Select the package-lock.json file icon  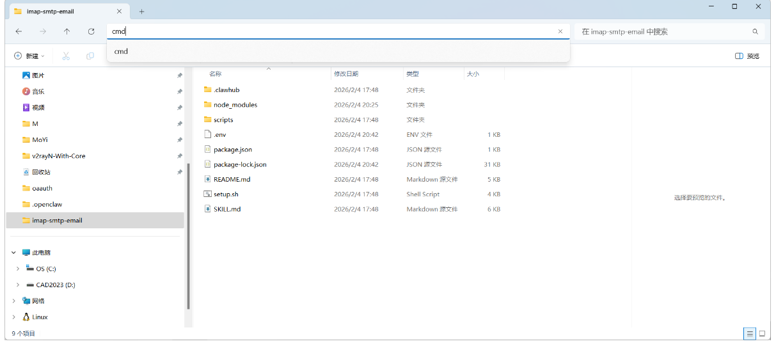tap(207, 164)
